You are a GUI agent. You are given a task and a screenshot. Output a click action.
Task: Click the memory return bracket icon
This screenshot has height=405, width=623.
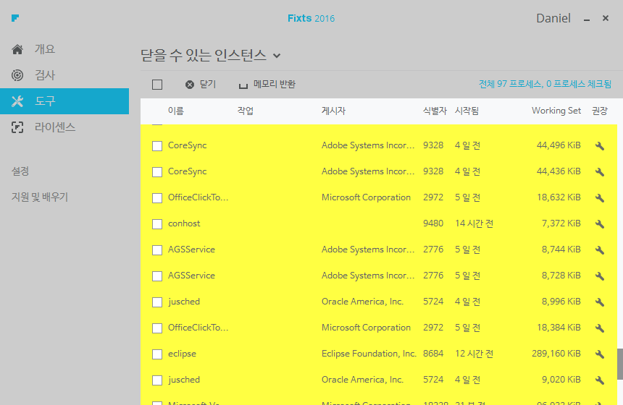[243, 85]
